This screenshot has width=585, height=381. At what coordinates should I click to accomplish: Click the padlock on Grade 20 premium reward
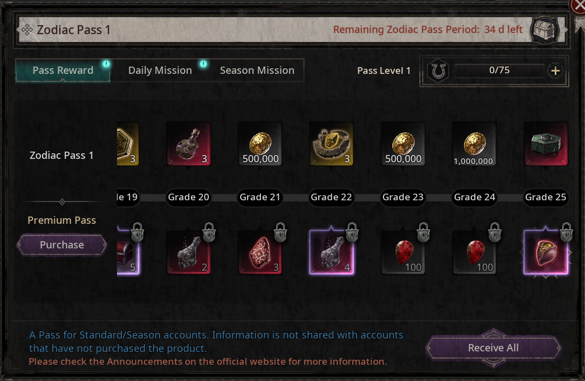pos(209,232)
